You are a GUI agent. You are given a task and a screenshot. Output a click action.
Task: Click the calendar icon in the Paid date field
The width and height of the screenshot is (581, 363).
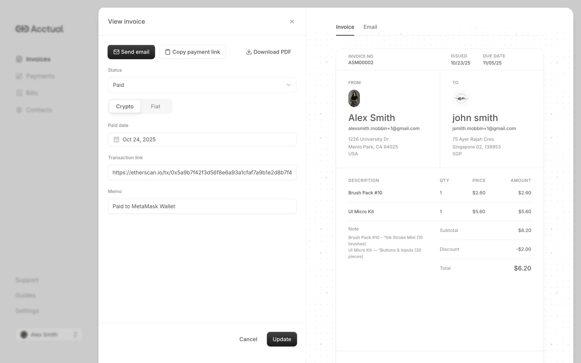tap(116, 139)
